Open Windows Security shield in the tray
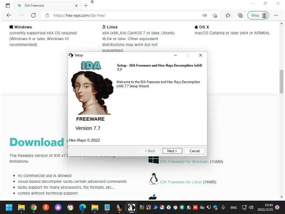This screenshot has height=214, width=285. pos(216,207)
